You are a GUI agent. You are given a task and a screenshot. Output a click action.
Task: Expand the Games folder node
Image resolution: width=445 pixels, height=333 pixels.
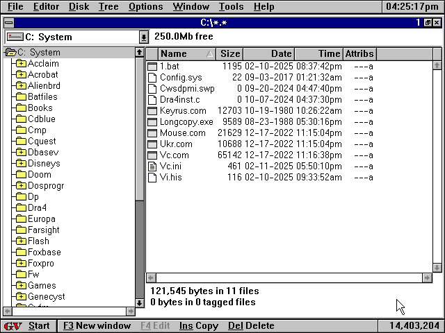coord(21,286)
